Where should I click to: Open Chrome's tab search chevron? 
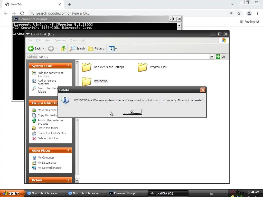click(x=232, y=4)
